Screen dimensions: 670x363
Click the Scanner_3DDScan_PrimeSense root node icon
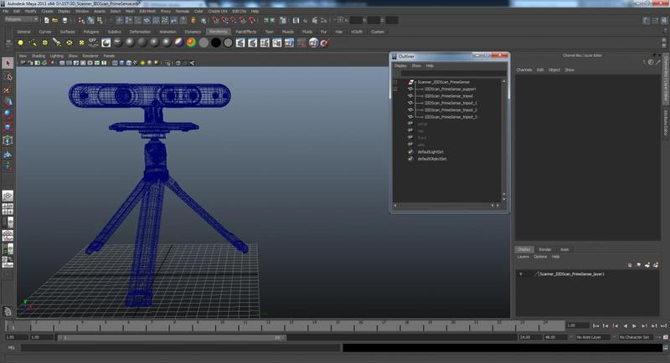(411, 82)
